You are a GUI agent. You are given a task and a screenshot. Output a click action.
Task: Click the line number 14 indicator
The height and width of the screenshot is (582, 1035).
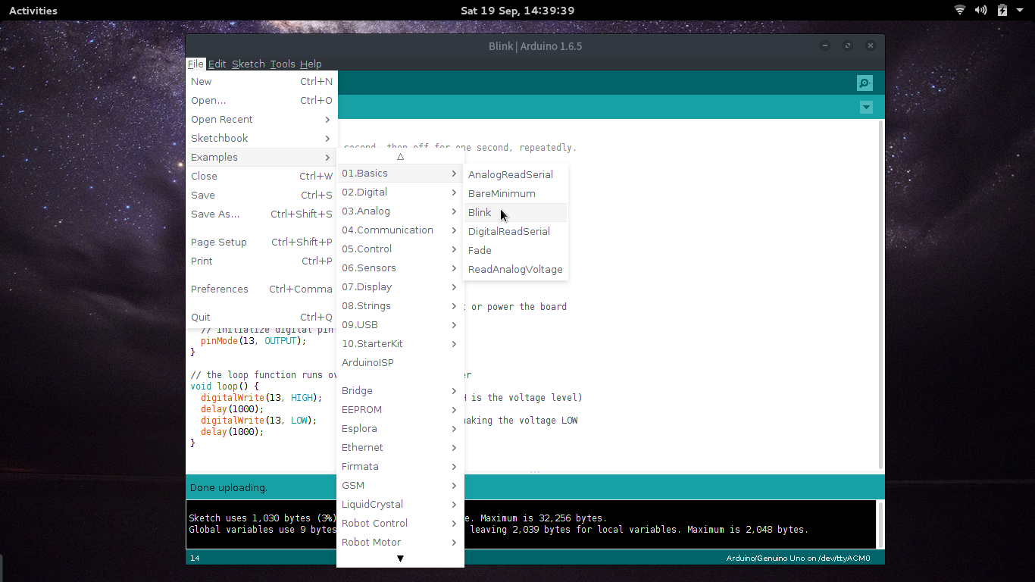coord(195,559)
